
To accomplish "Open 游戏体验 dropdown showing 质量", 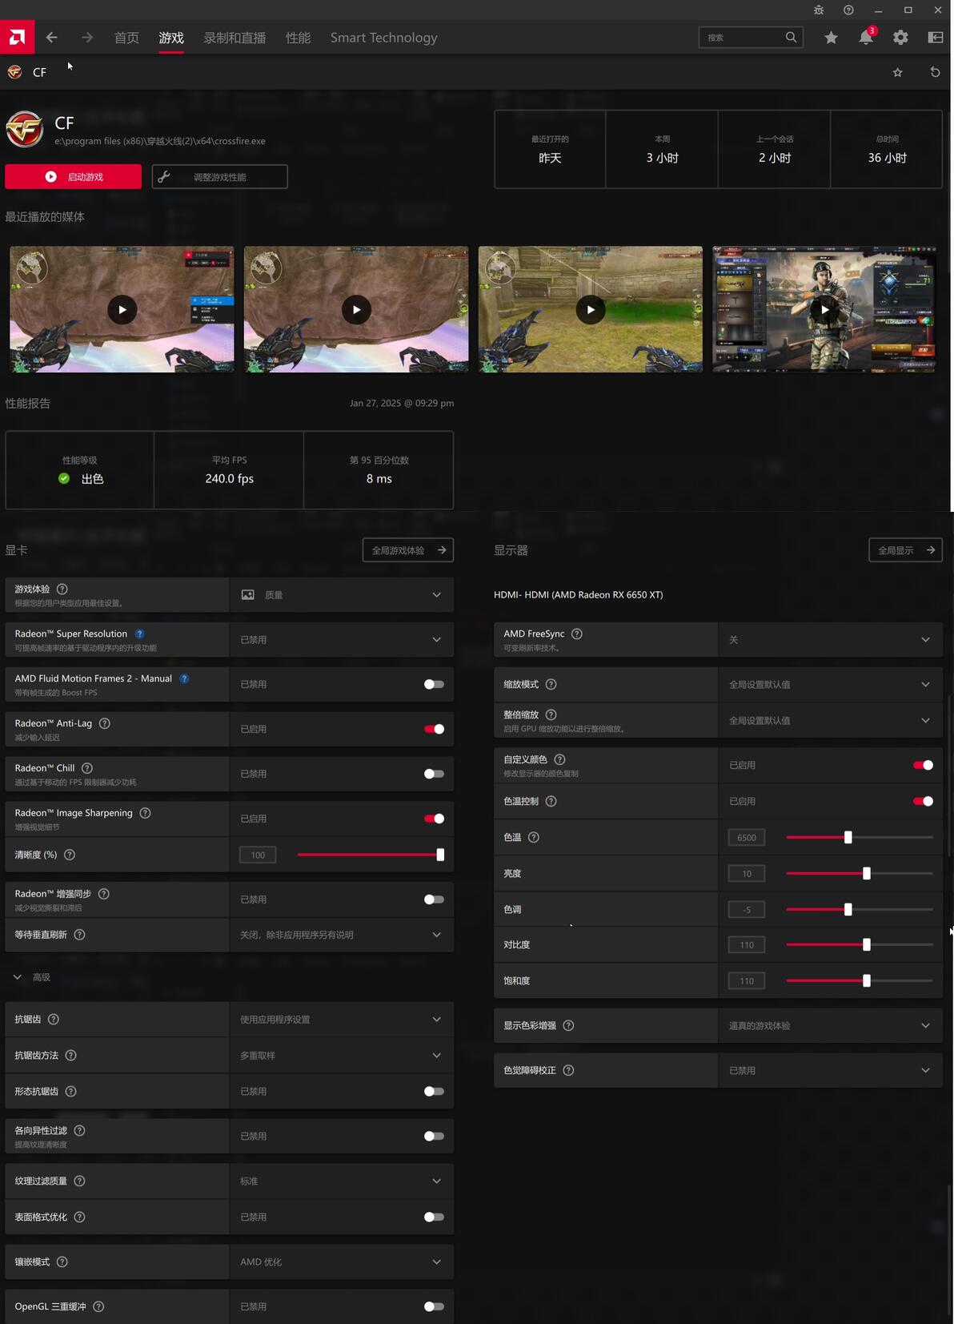I will (x=342, y=595).
